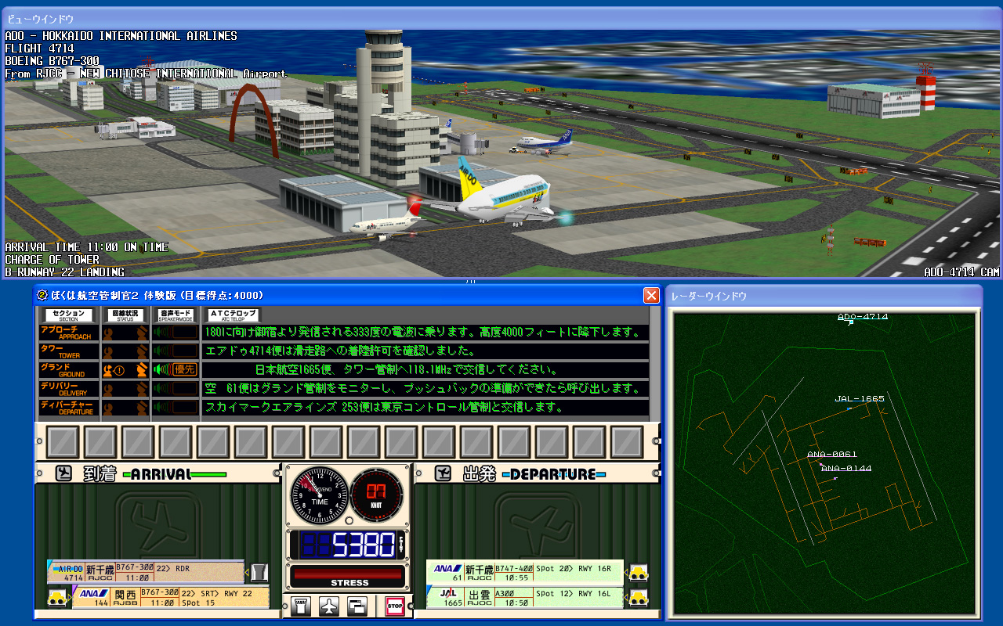Click the Departure row handset status icon

(141, 408)
